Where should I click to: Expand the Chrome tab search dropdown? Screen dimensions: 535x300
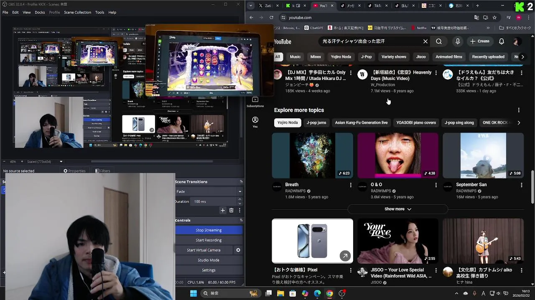[250, 6]
